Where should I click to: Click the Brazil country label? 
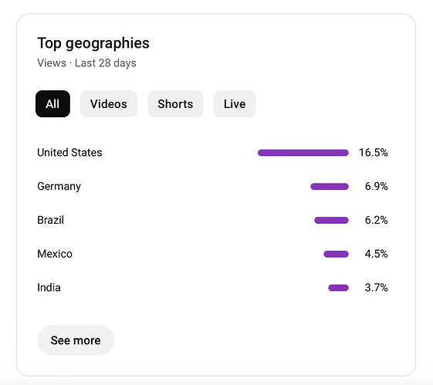pyautogui.click(x=50, y=220)
